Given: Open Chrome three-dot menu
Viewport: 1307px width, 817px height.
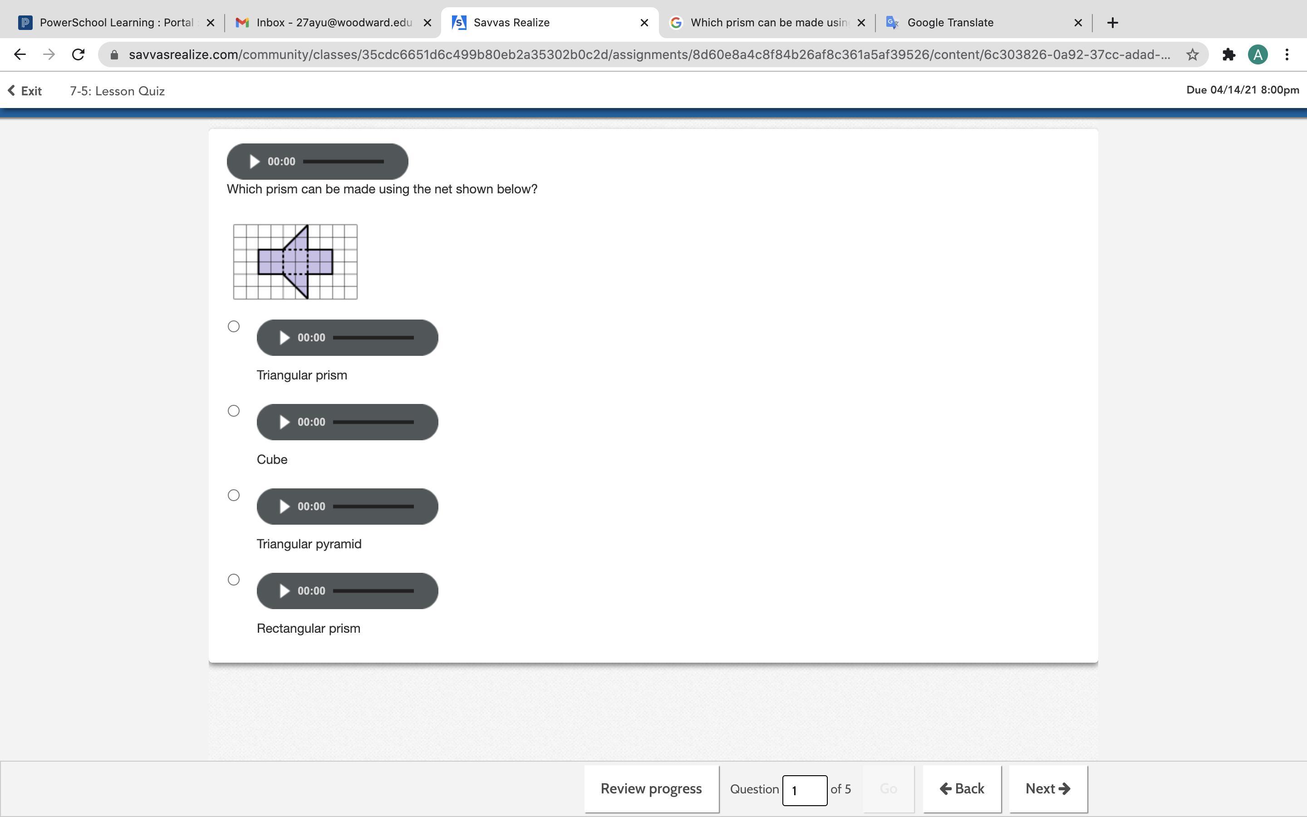Looking at the screenshot, I should coord(1287,54).
